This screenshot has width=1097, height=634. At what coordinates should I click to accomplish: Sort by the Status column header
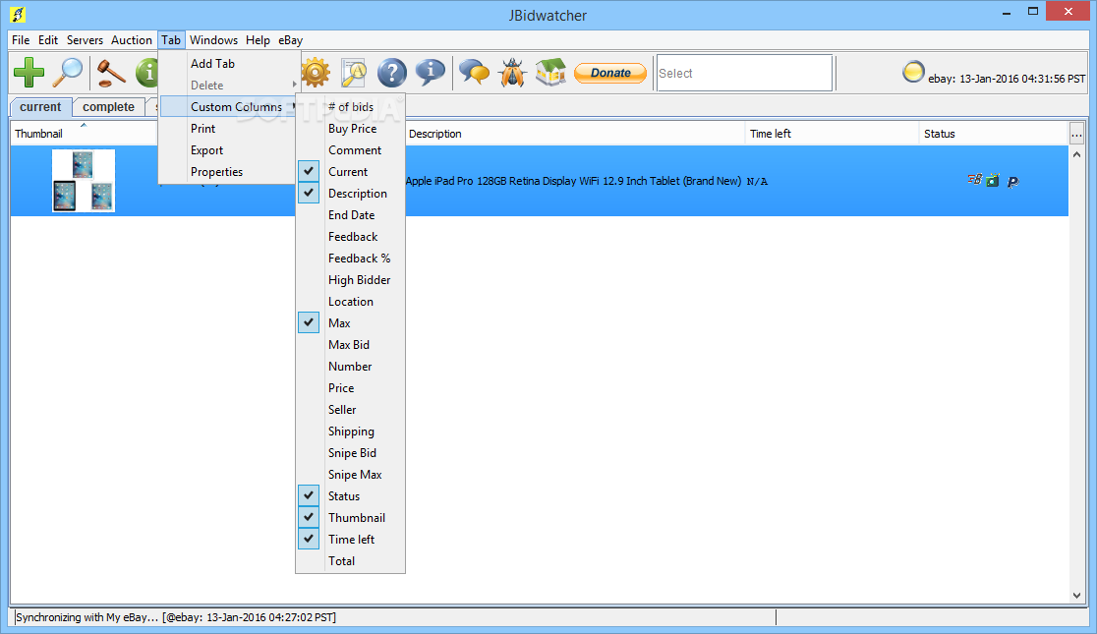tap(994, 133)
